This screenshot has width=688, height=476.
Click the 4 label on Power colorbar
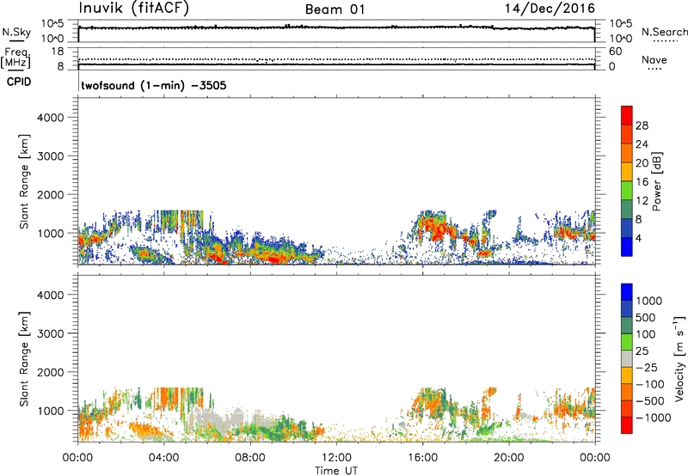point(639,238)
